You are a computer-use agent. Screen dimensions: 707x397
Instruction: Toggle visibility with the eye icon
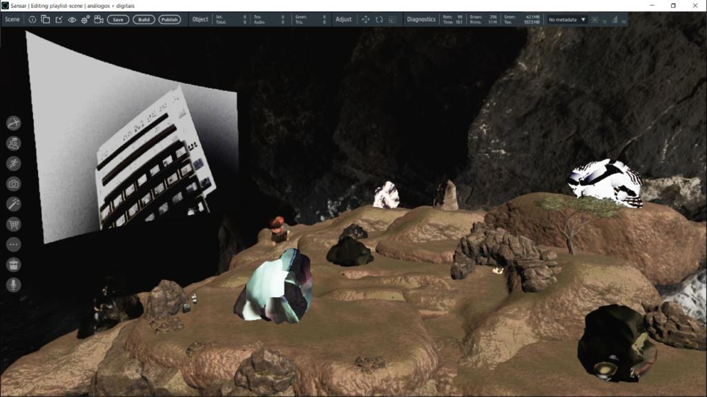tap(72, 19)
